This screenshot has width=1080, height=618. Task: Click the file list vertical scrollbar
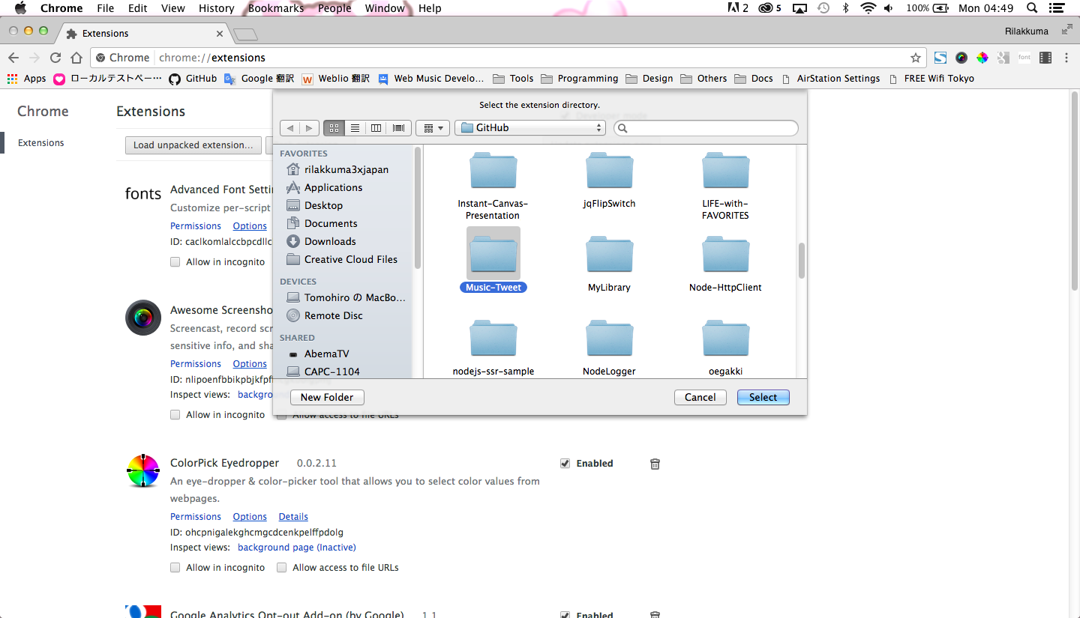pos(802,261)
